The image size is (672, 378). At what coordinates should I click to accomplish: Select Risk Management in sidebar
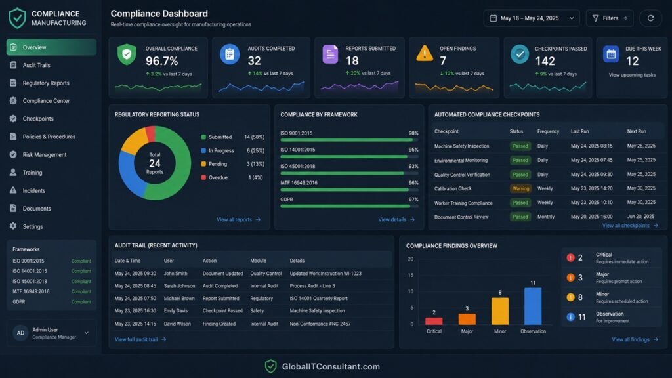tap(51, 154)
